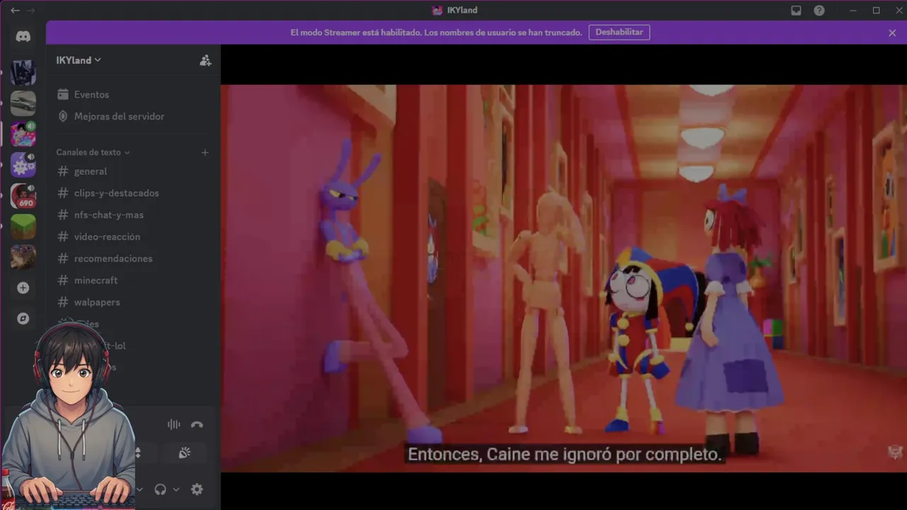This screenshot has height=510, width=907.
Task: Open the inbox icon in title bar
Action: click(x=796, y=11)
